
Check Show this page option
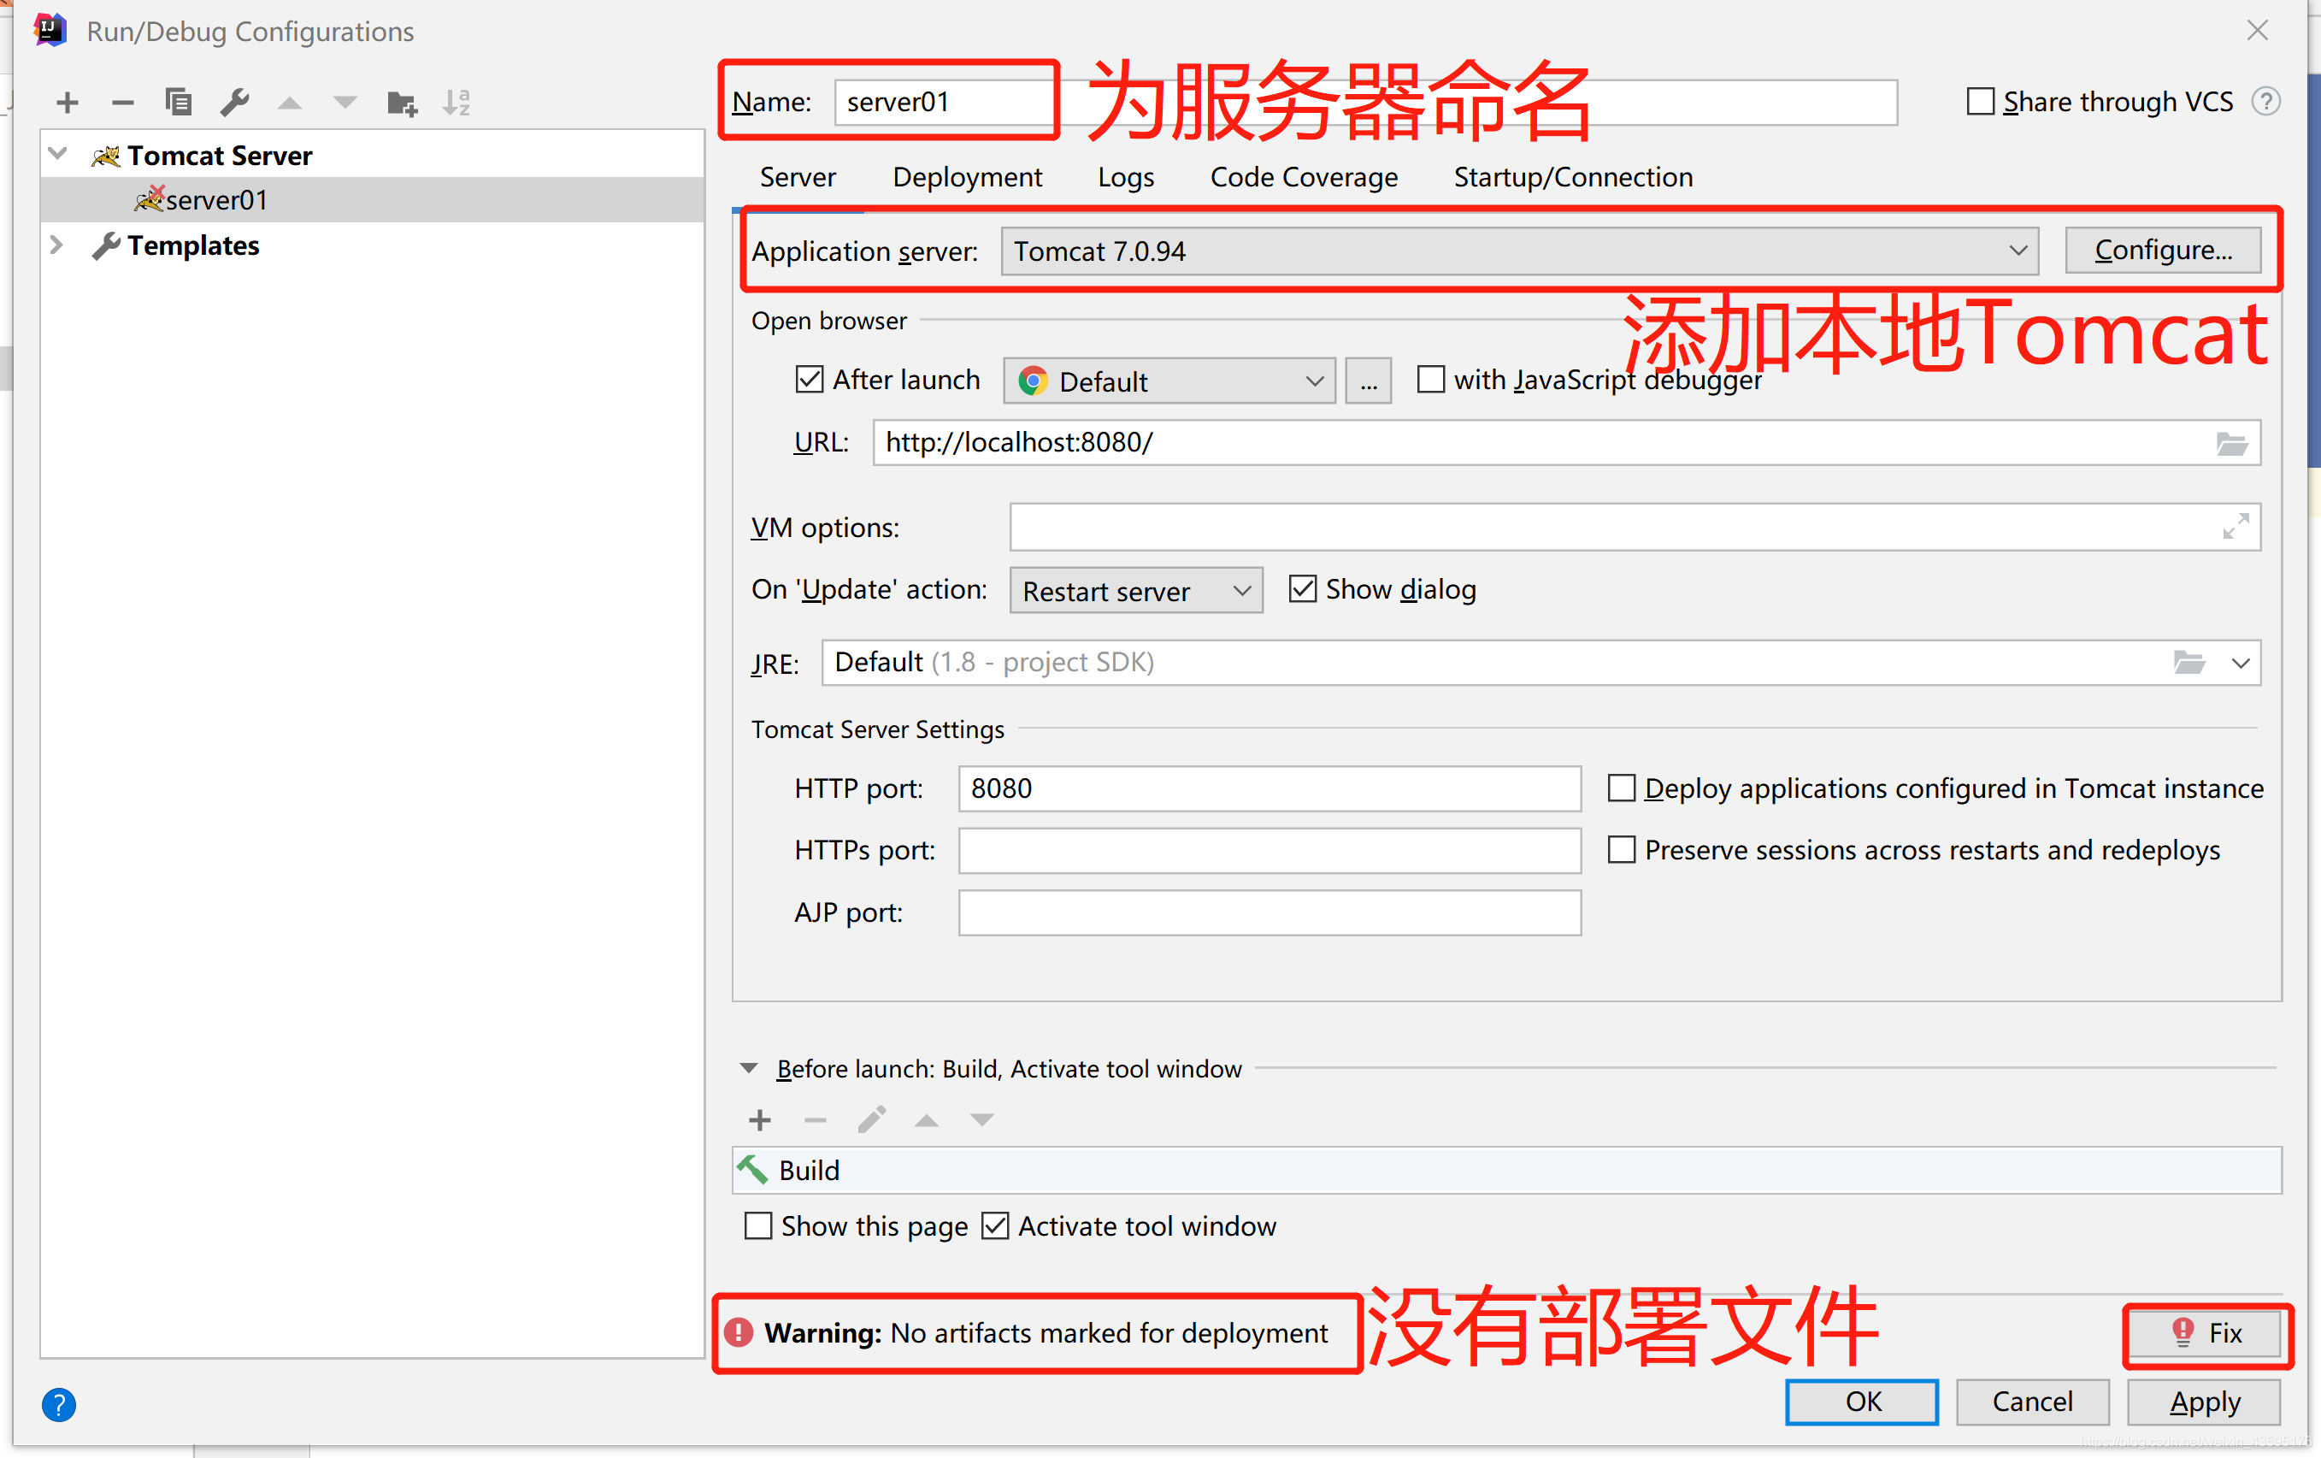click(x=758, y=1225)
